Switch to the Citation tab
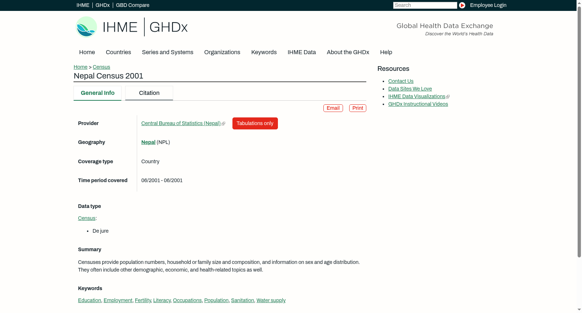 pyautogui.click(x=149, y=93)
